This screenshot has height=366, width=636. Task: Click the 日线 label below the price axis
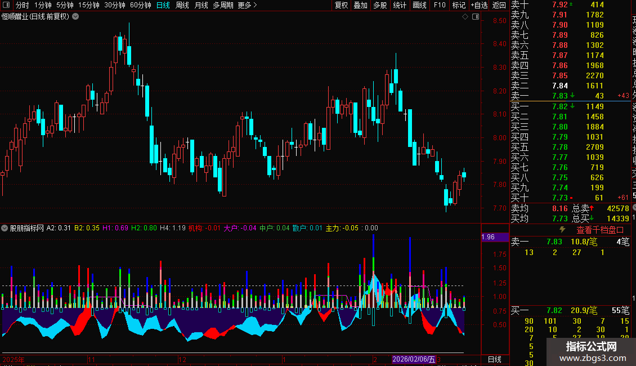(494, 359)
